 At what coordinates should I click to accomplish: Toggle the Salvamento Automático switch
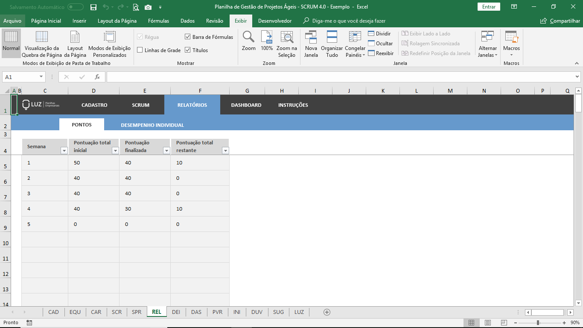click(76, 7)
